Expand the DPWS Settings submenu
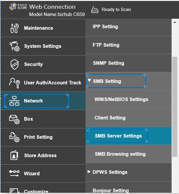The image size is (179, 194). [x=89, y=172]
